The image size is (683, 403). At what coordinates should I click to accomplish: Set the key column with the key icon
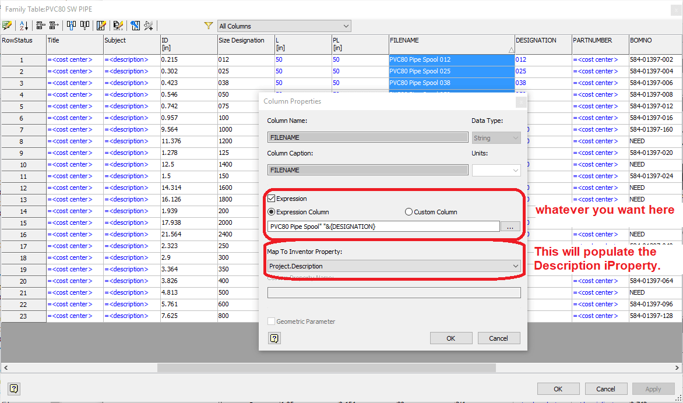click(x=135, y=26)
